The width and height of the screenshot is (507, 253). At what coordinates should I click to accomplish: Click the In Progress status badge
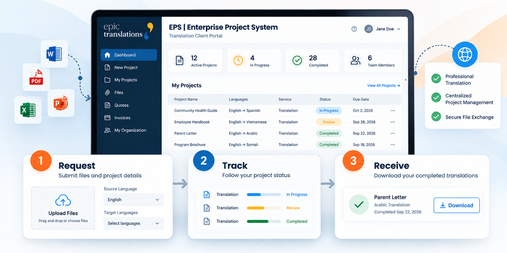(x=329, y=111)
